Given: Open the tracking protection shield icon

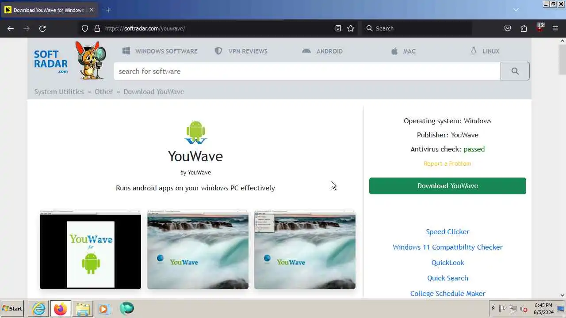Looking at the screenshot, I should (85, 28).
